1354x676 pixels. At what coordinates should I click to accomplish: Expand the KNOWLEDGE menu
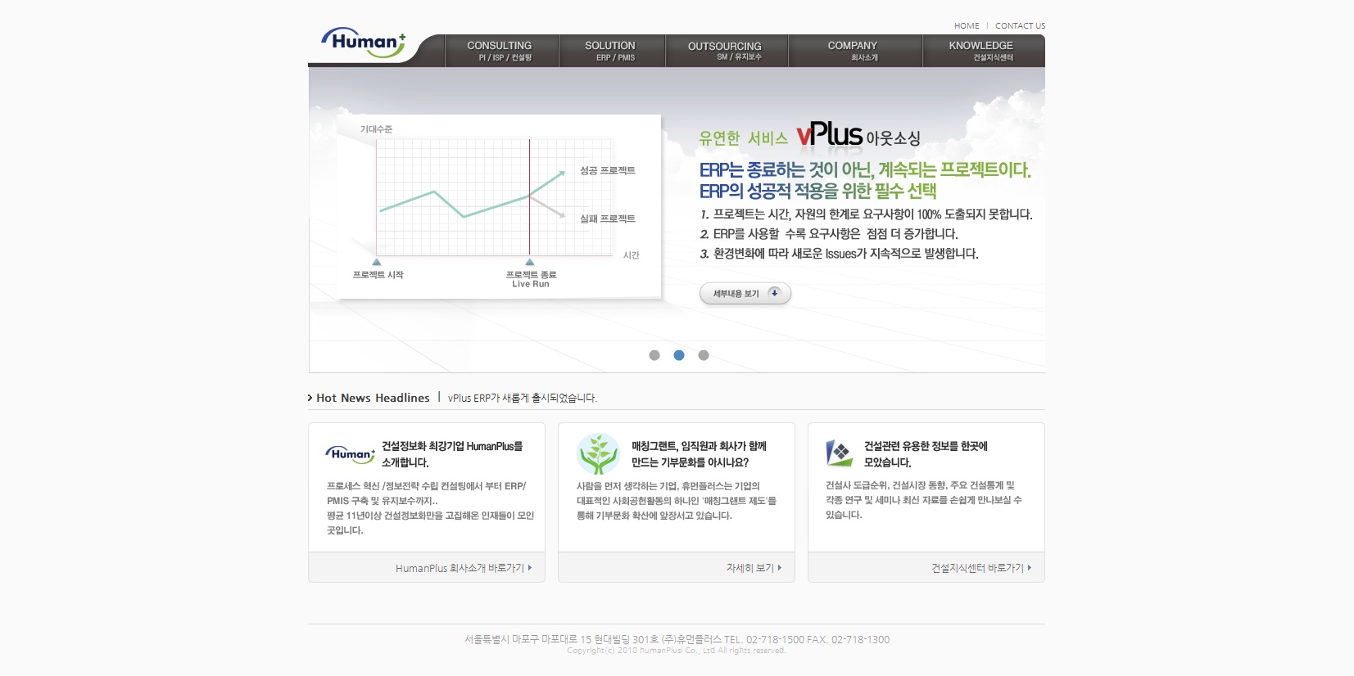tap(982, 51)
